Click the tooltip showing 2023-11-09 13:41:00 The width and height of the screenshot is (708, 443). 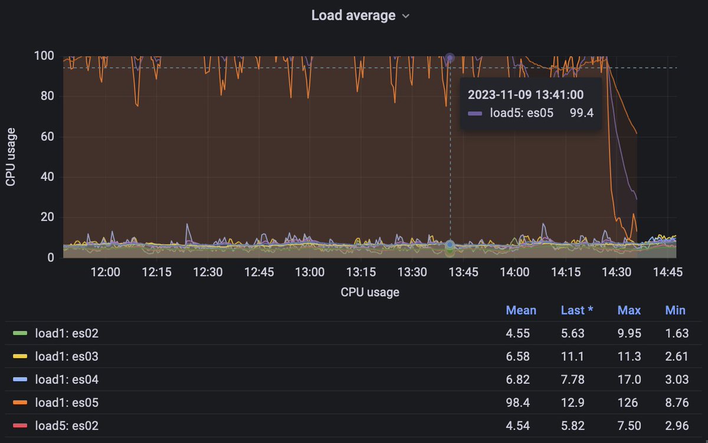[x=525, y=94]
